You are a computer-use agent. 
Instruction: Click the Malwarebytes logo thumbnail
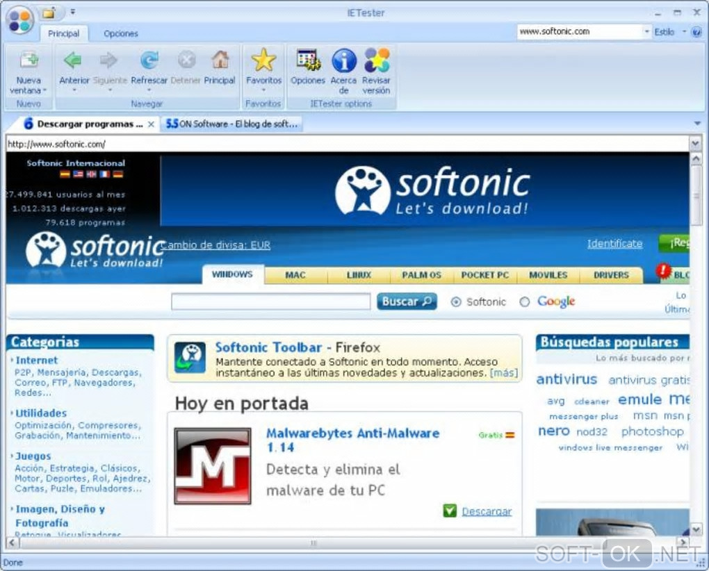(213, 465)
